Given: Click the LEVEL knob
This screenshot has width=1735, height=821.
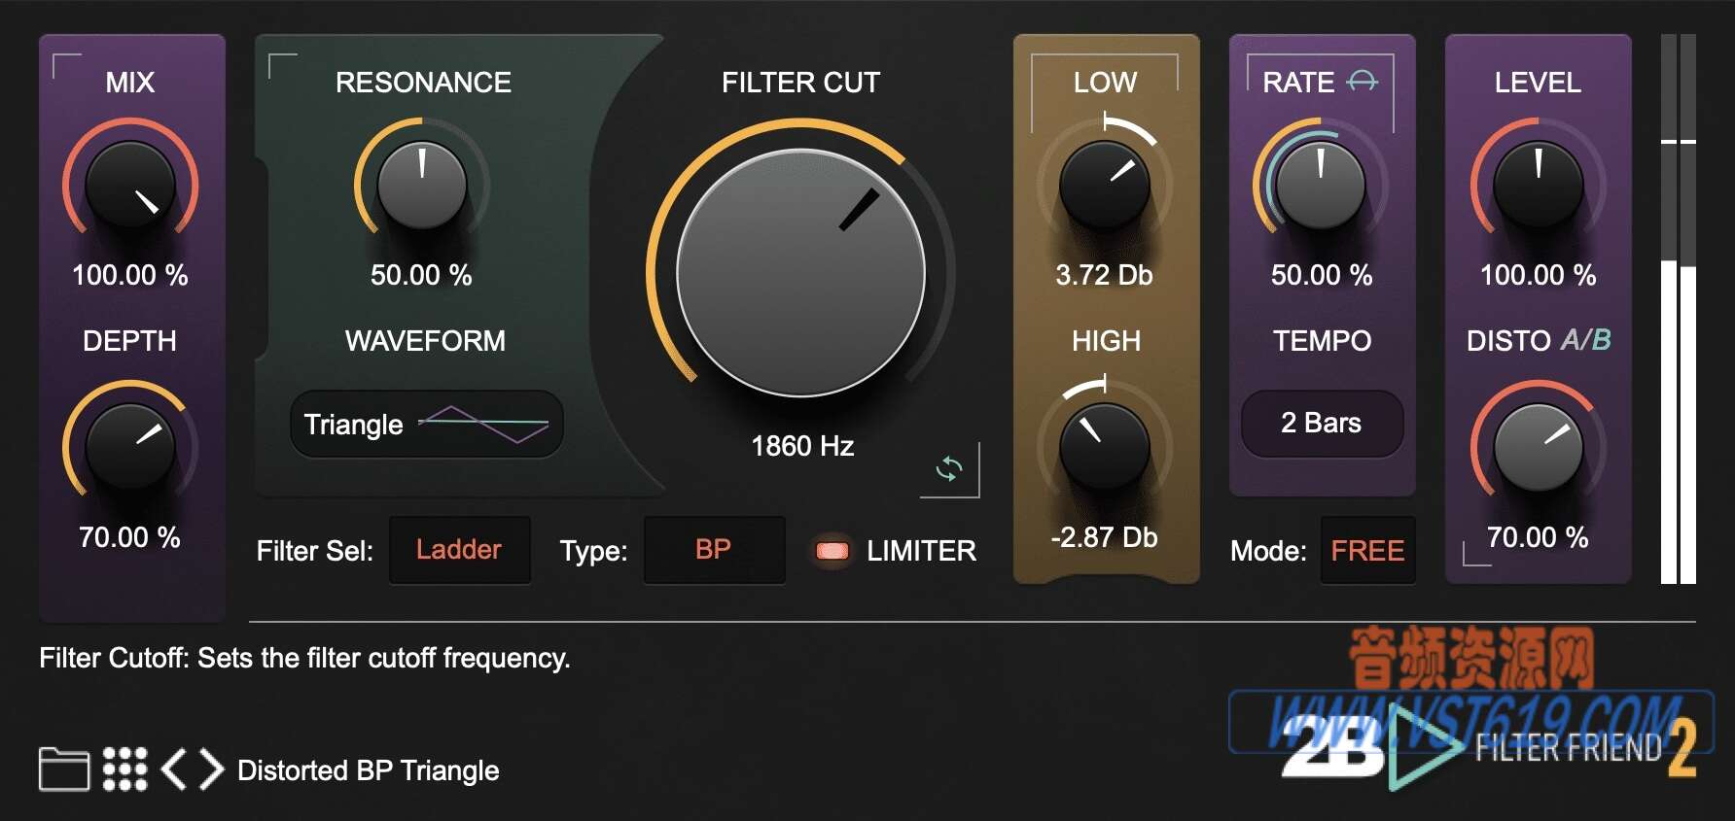Looking at the screenshot, I should coord(1539,186).
